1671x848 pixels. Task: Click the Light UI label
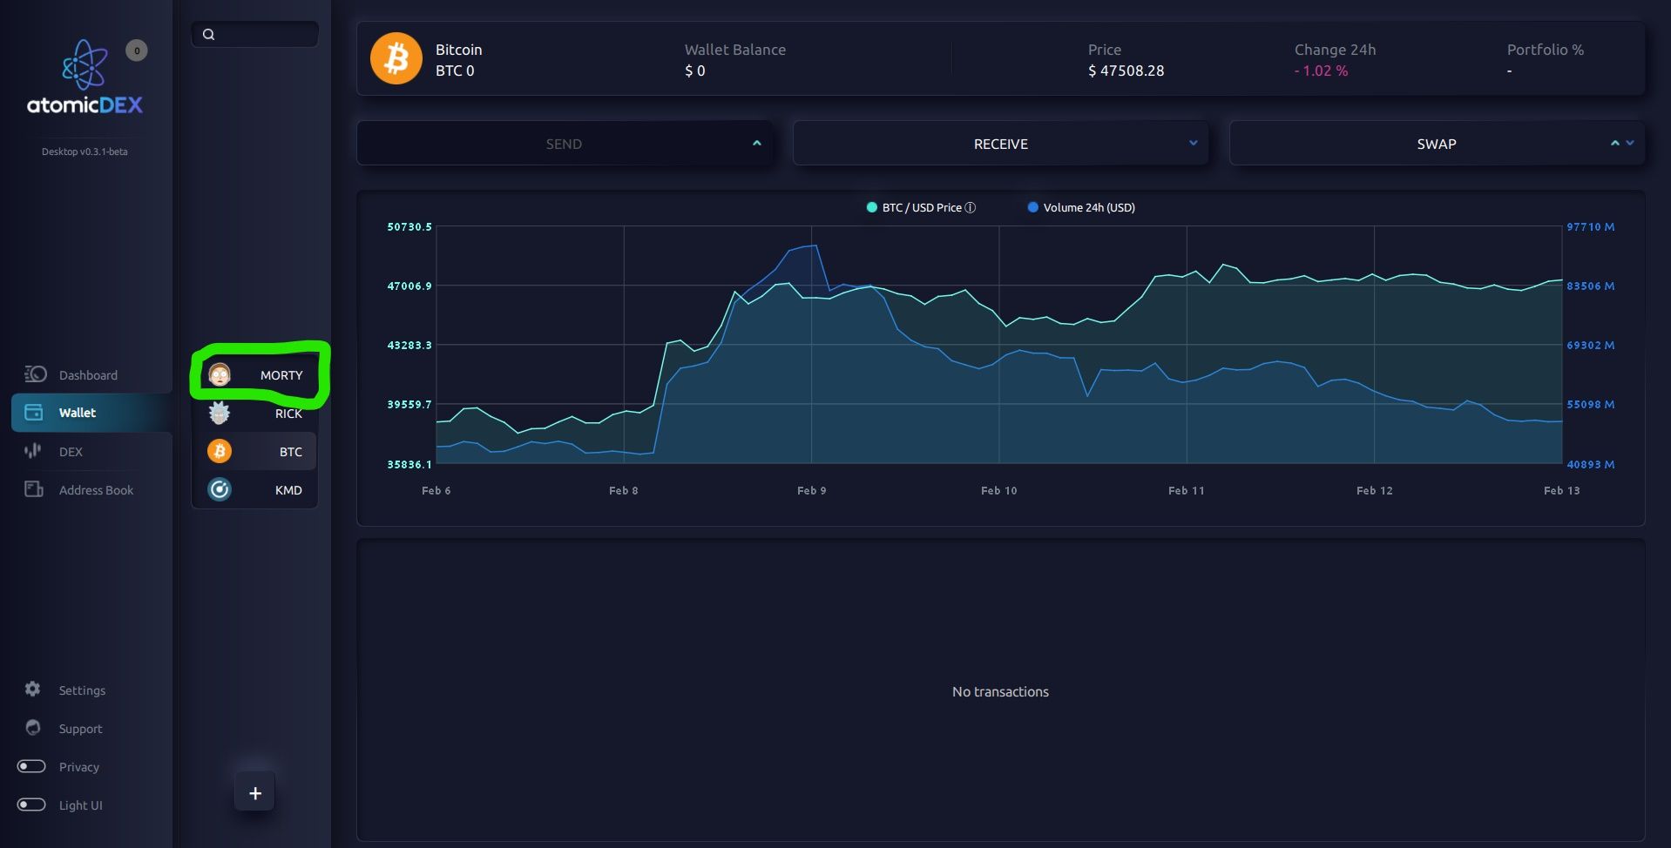[80, 805]
